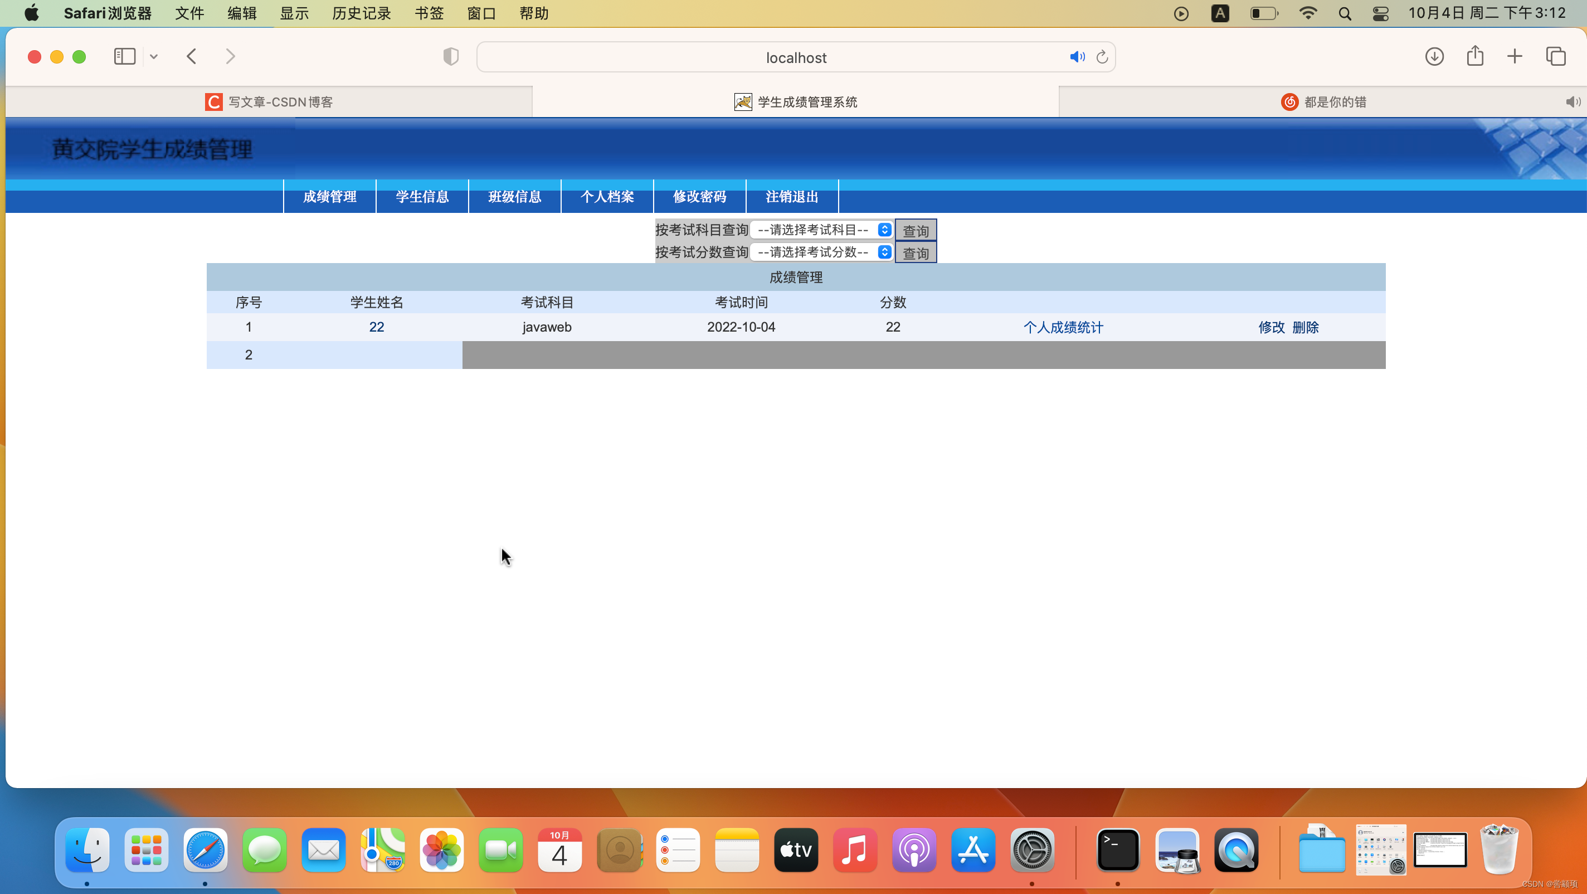Viewport: 1587px width, 894px height.
Task: Open System Settings from the Dock
Action: click(x=1033, y=851)
